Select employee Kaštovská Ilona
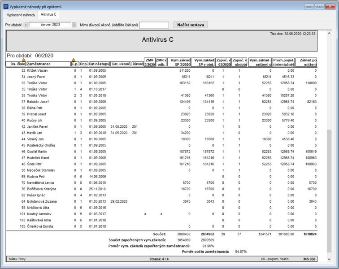The height and width of the screenshot is (269, 339). [x=39, y=220]
